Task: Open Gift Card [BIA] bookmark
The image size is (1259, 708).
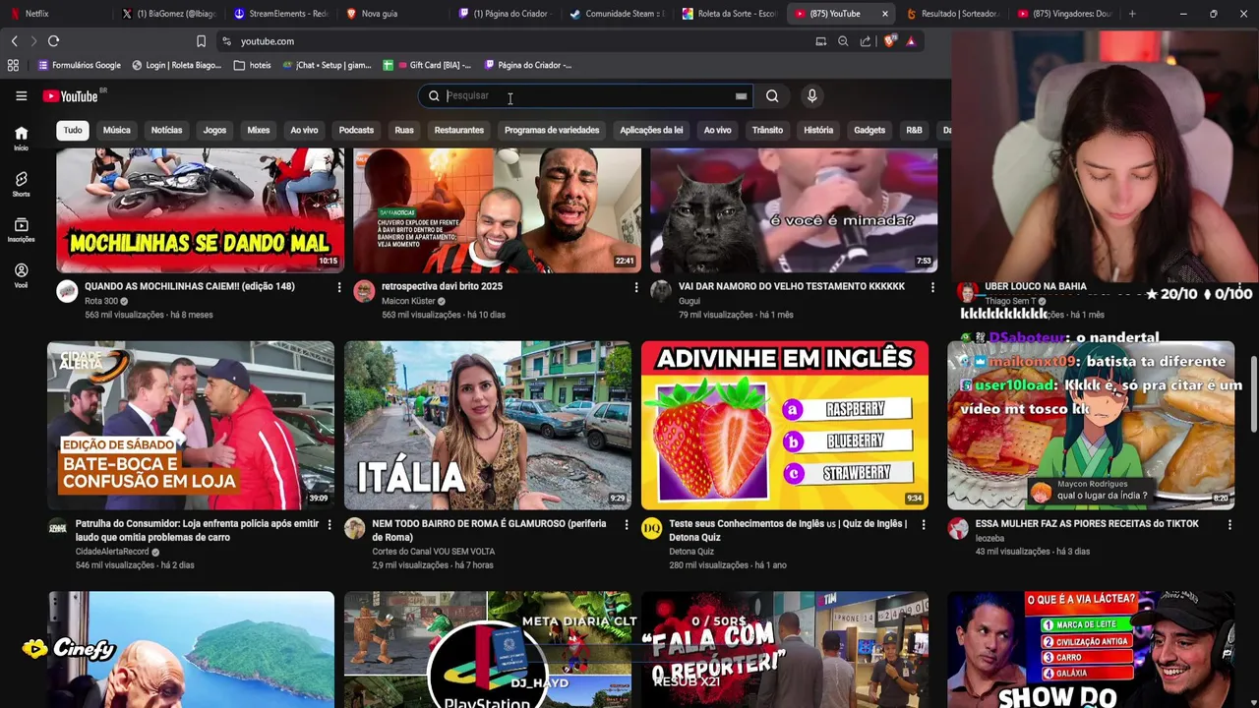Action: 428,65
